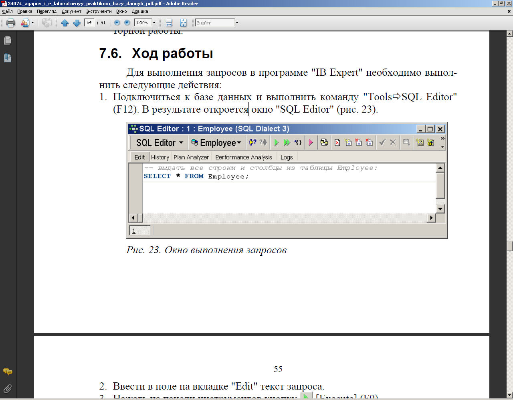Viewport: 513px width, 400px height.
Task: Click the page number field showing 54
Action: [x=89, y=23]
